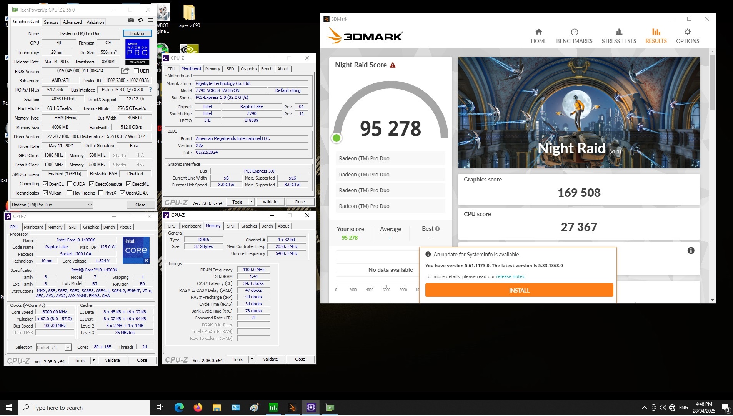Open Task View on the taskbar
Viewport: 733px width, 416px height.
click(159, 408)
